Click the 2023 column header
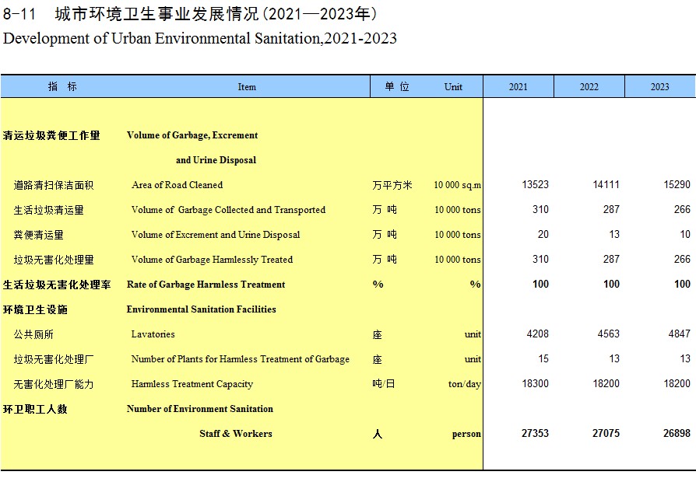Viewport: 696px width, 496px height. 660,86
